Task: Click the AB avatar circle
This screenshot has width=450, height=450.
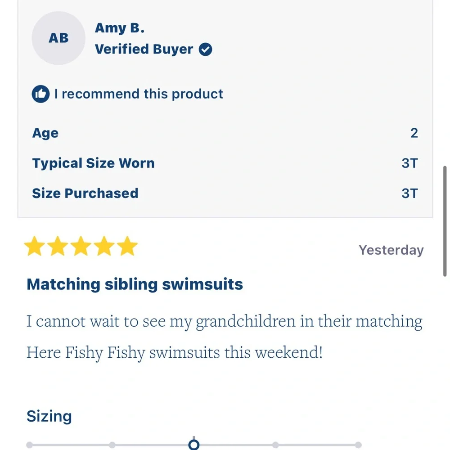Action: coord(58,38)
